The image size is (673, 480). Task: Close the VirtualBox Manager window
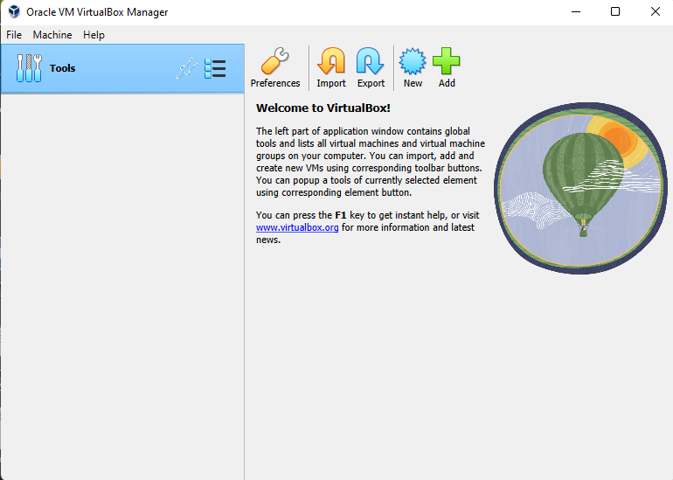(655, 11)
